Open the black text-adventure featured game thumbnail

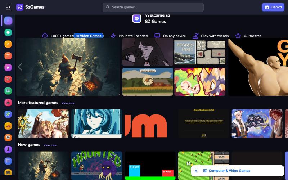tap(203, 123)
